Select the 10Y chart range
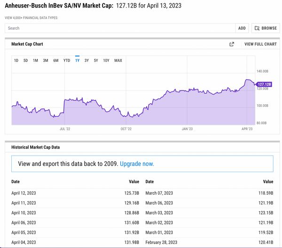 [x=106, y=60]
